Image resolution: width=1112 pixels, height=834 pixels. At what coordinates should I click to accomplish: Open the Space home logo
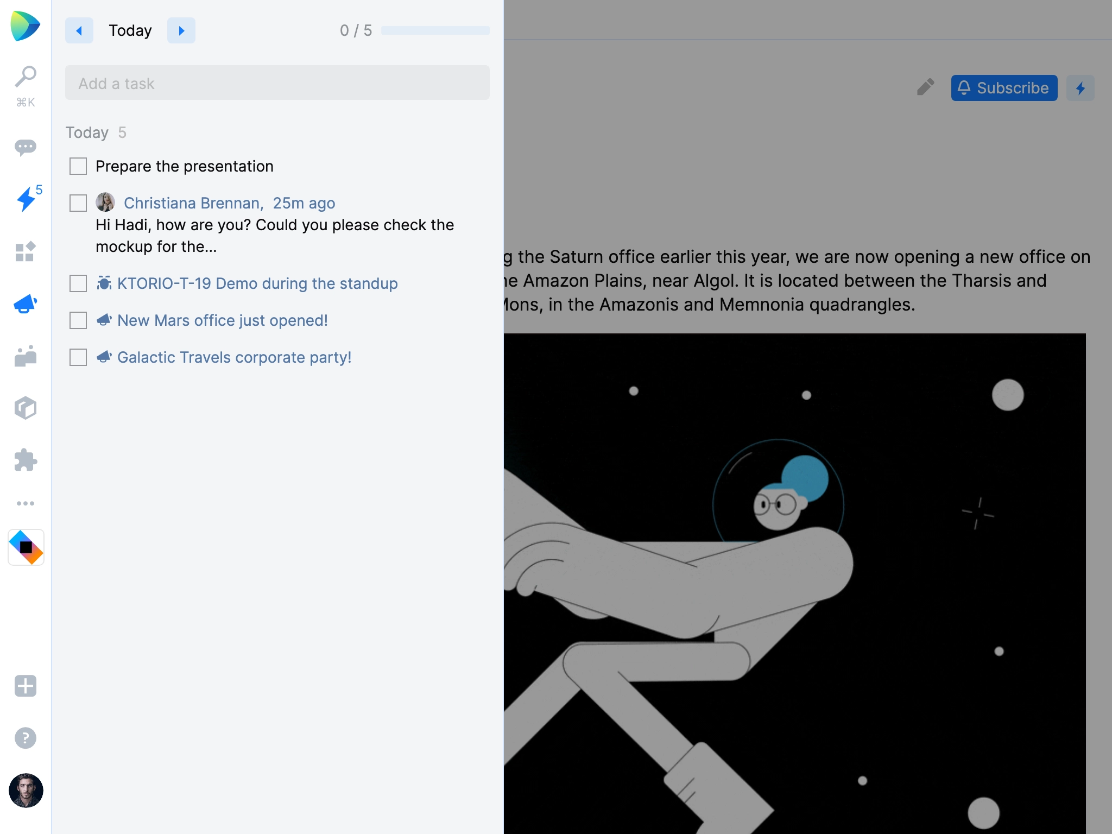(25, 26)
